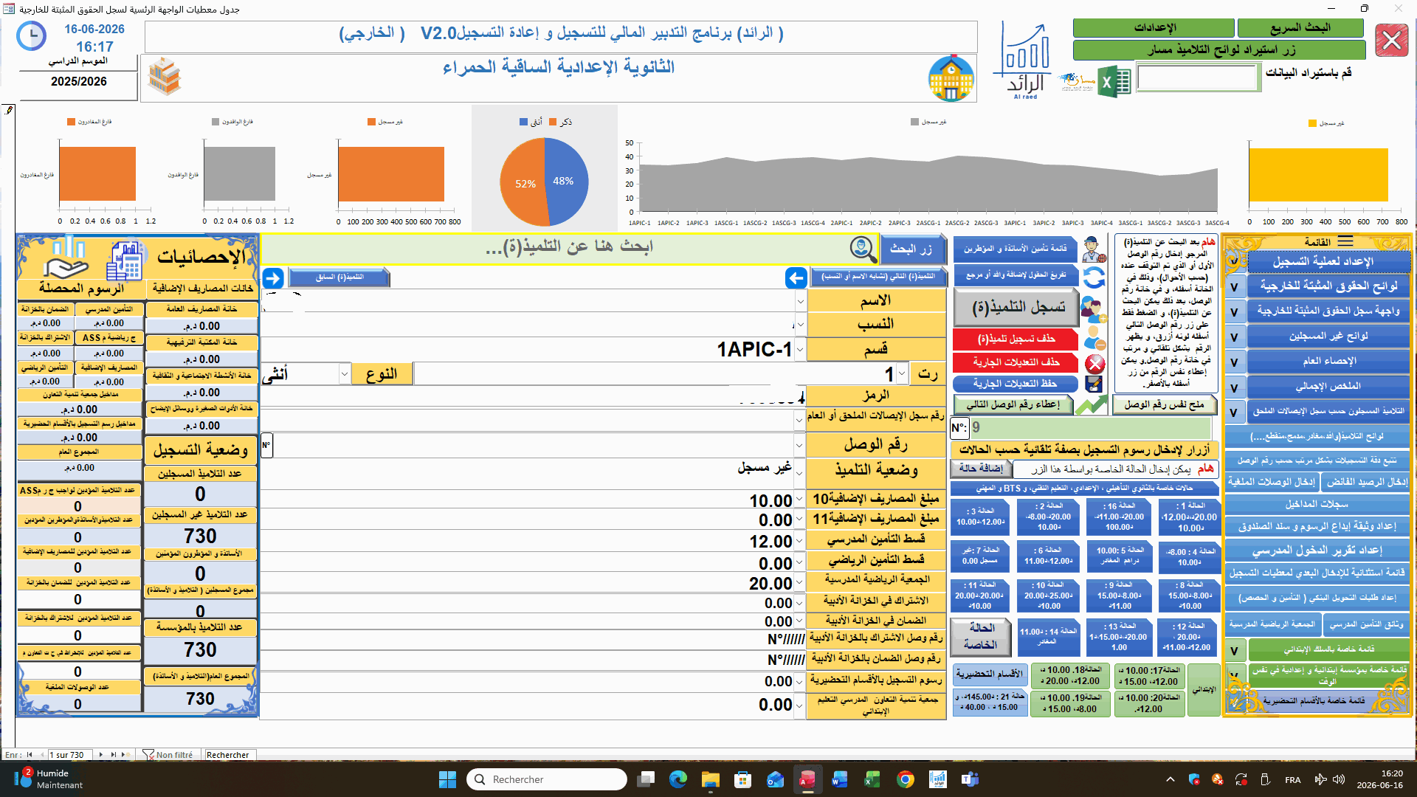Open the رت number dropdown

[901, 373]
